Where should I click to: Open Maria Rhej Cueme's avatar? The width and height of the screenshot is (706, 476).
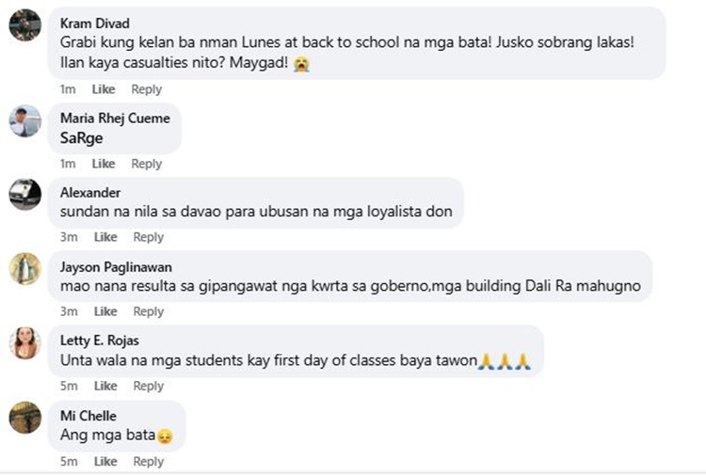[25, 120]
